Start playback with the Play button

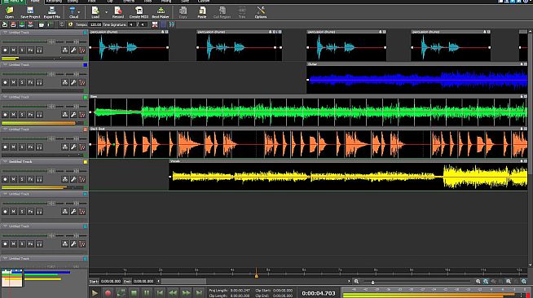pos(95,292)
